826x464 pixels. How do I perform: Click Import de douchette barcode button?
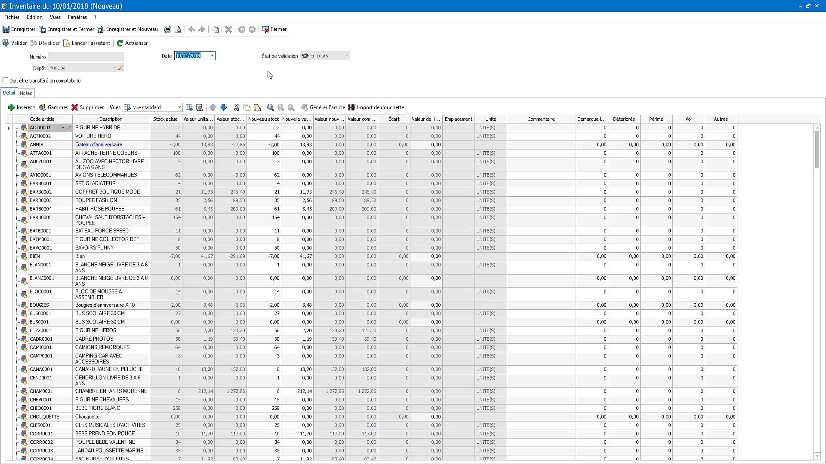[376, 107]
